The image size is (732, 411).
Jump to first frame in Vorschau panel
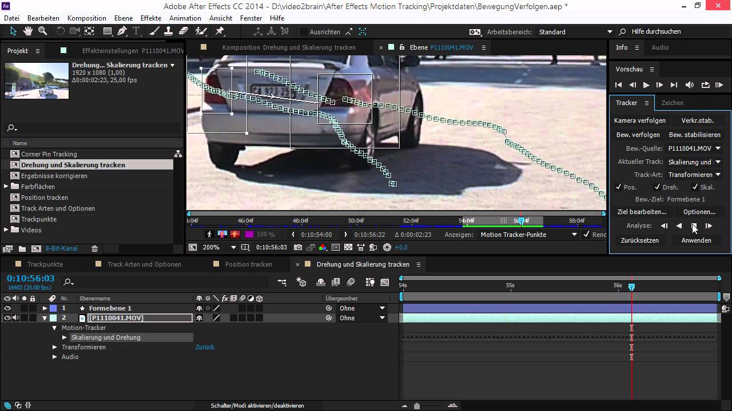point(618,85)
